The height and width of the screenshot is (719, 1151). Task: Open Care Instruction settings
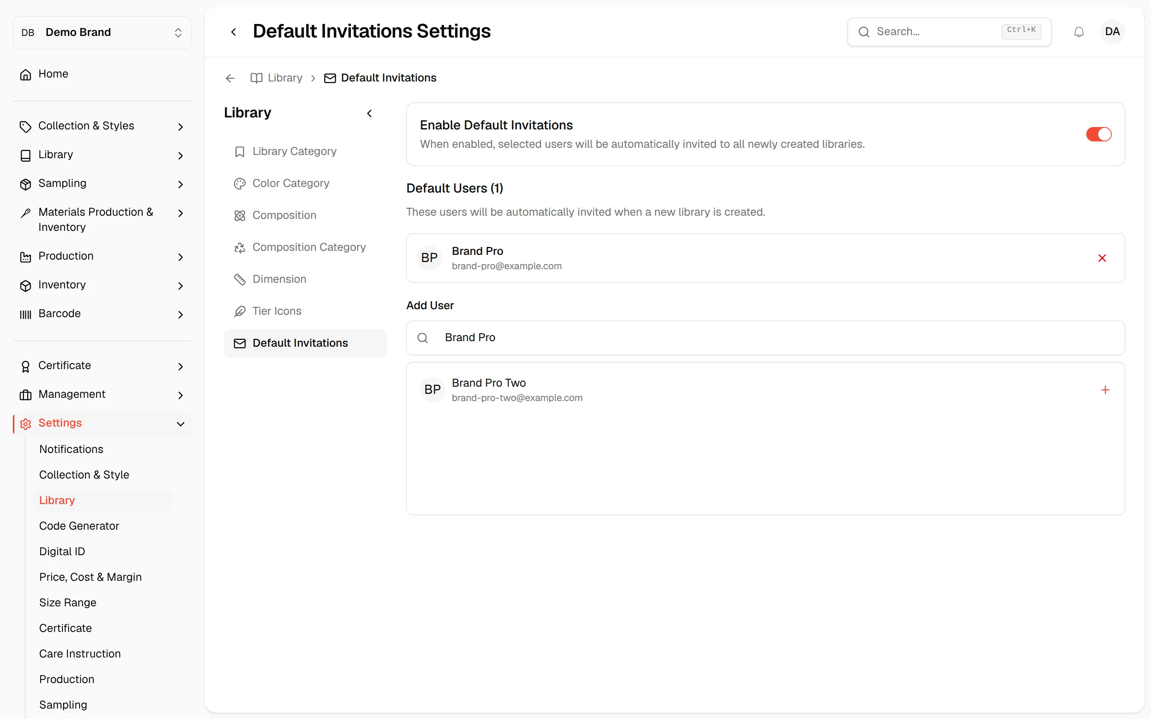click(80, 654)
